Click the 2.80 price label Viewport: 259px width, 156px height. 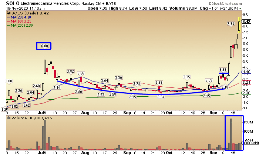coord(78,92)
